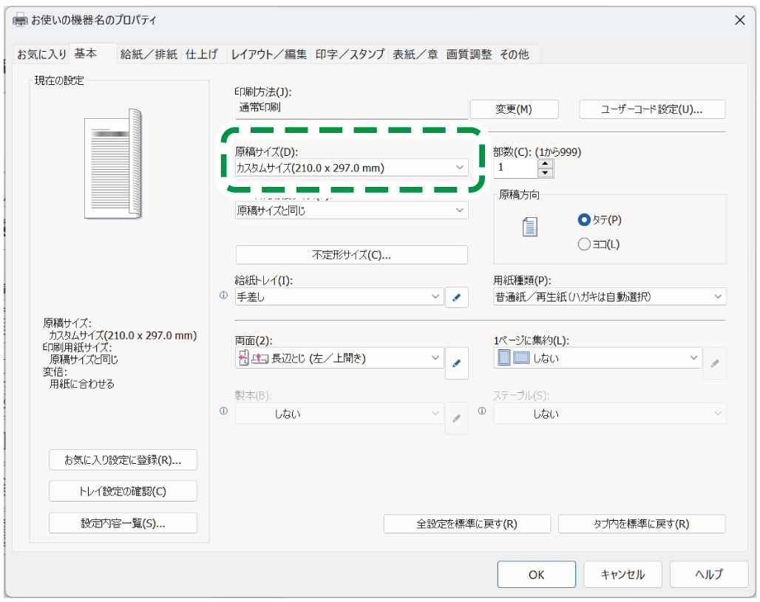The width and height of the screenshot is (760, 602).
Task: Open the 1ページに集約 dropdown
Action: click(x=597, y=358)
